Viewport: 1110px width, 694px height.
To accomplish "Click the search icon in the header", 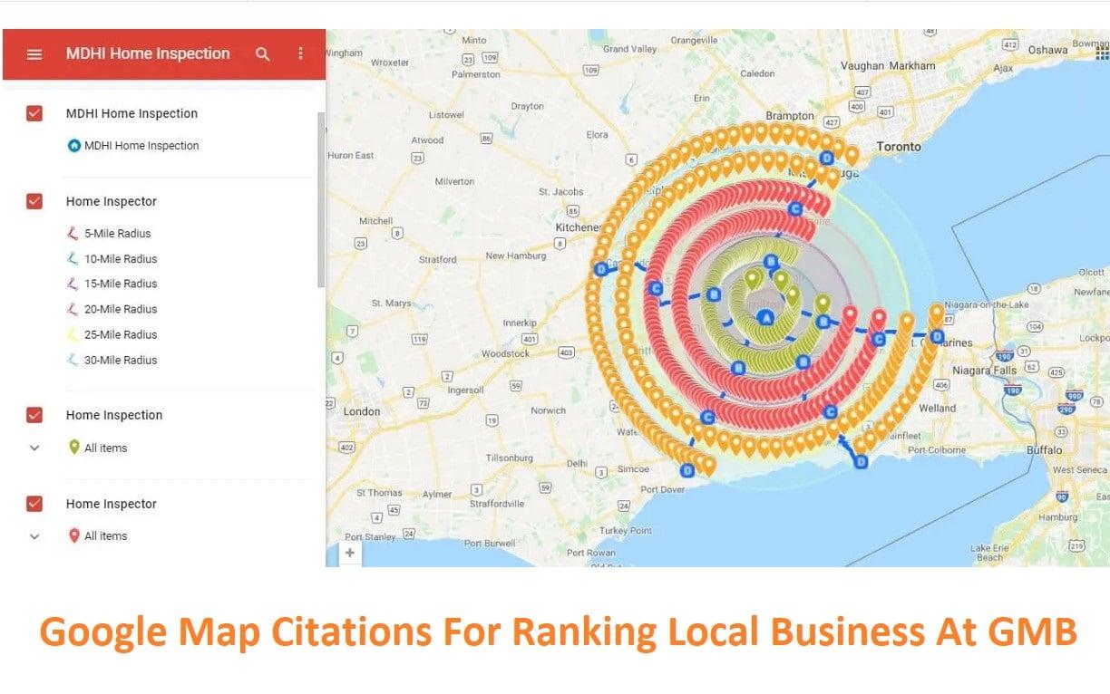I will (x=263, y=54).
